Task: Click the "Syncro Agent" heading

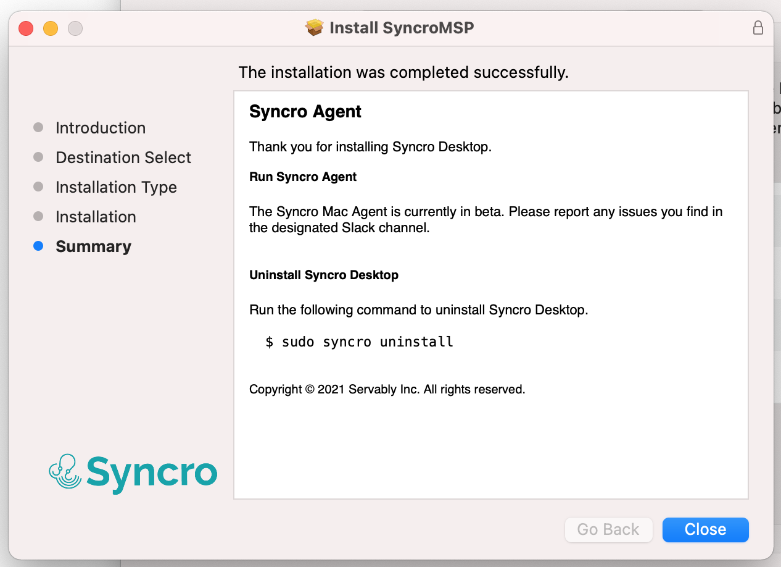Action: 305,112
